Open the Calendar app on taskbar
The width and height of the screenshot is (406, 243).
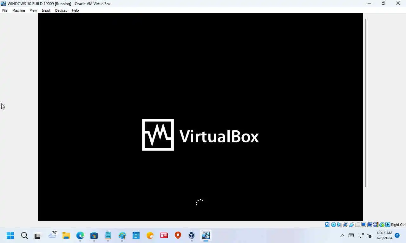[136, 235]
